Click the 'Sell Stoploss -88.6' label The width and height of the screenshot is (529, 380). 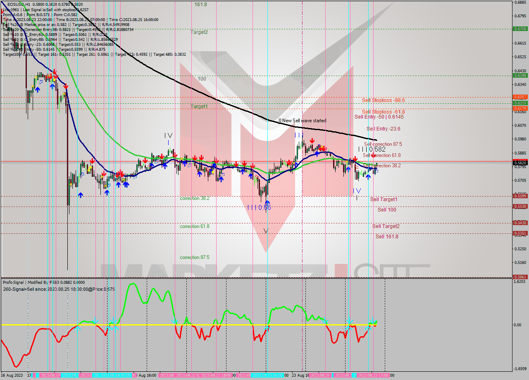[x=383, y=100]
